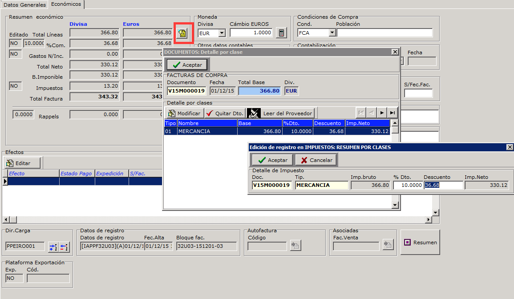This screenshot has height=299, width=514.
Task: Select the Económicos tab
Action: (x=66, y=4)
